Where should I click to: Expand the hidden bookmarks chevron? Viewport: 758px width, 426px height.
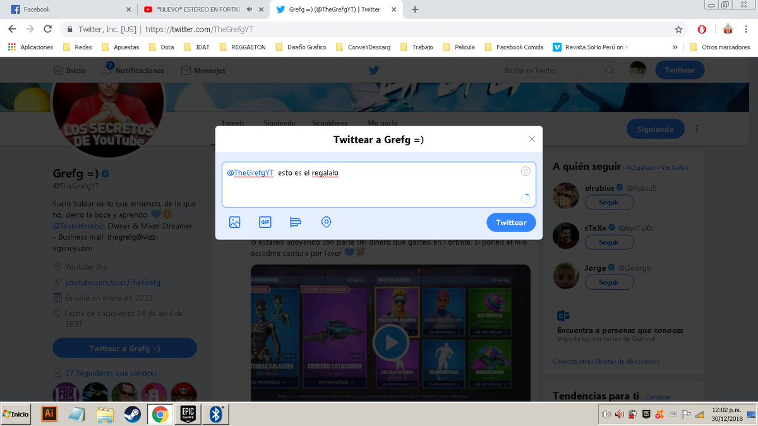pyautogui.click(x=675, y=47)
